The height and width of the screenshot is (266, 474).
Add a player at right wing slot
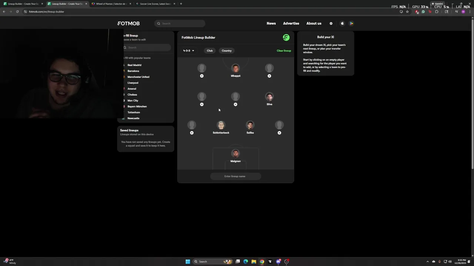click(269, 76)
